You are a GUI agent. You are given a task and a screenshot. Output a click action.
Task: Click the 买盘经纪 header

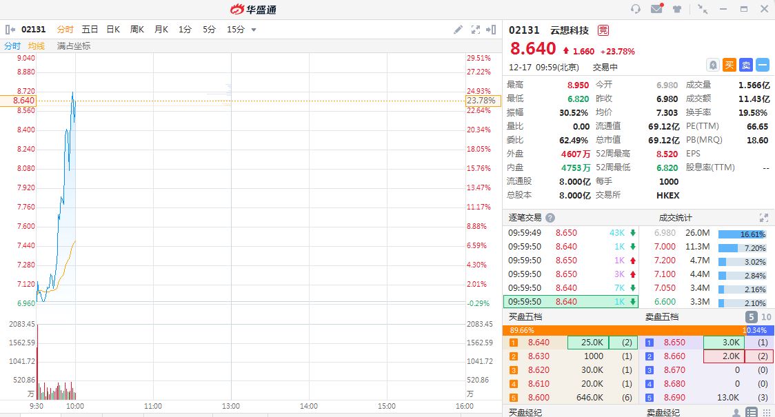click(525, 413)
